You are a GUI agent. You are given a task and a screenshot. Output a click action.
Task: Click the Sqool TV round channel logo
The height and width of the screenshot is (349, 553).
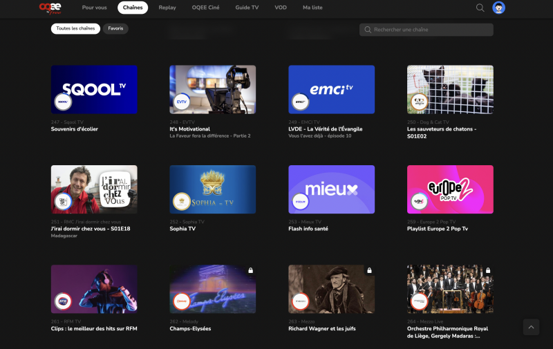coord(63,102)
